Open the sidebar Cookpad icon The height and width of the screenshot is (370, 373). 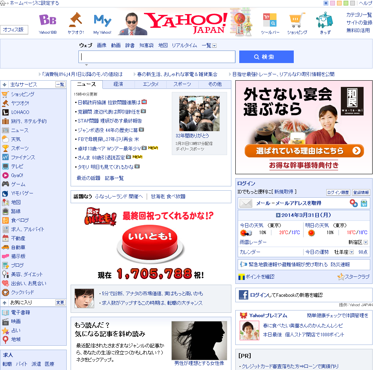click(5, 292)
